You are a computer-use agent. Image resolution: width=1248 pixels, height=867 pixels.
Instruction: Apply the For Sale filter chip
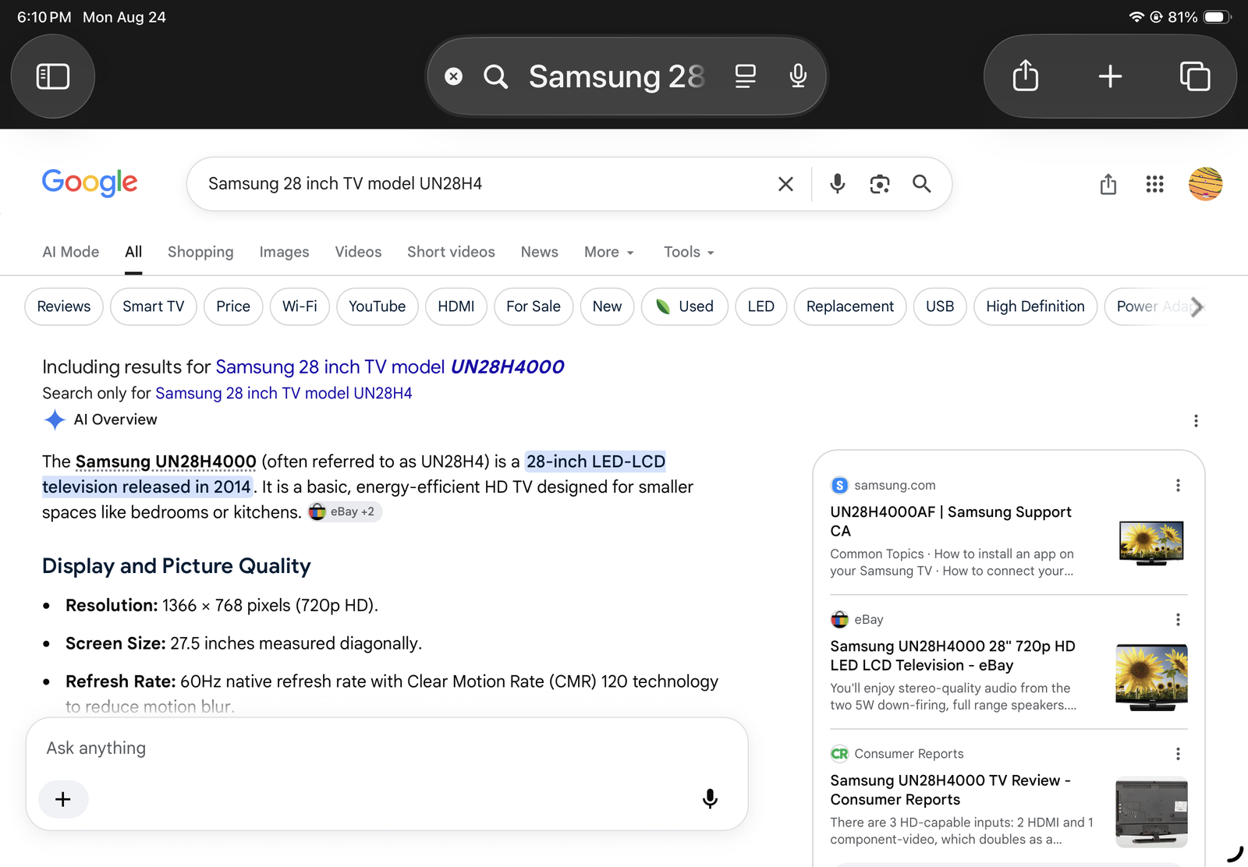pyautogui.click(x=534, y=306)
